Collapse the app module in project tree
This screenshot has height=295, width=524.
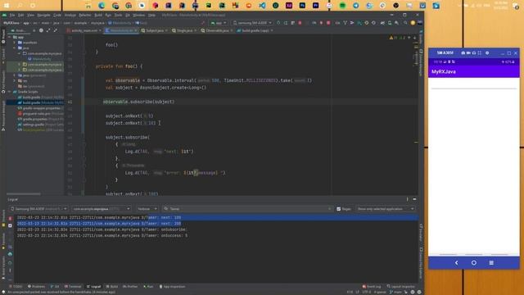click(9, 37)
